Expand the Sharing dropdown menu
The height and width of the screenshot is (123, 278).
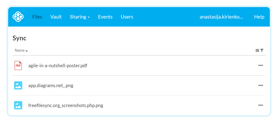point(80,17)
